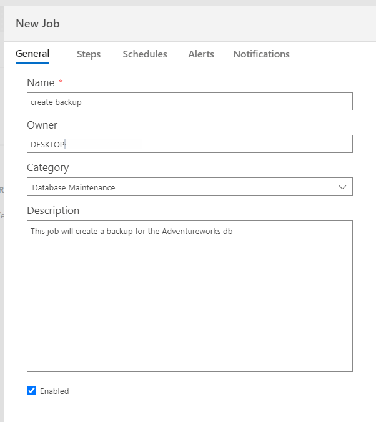
Task: Go to the Schedules tab
Action: (145, 54)
